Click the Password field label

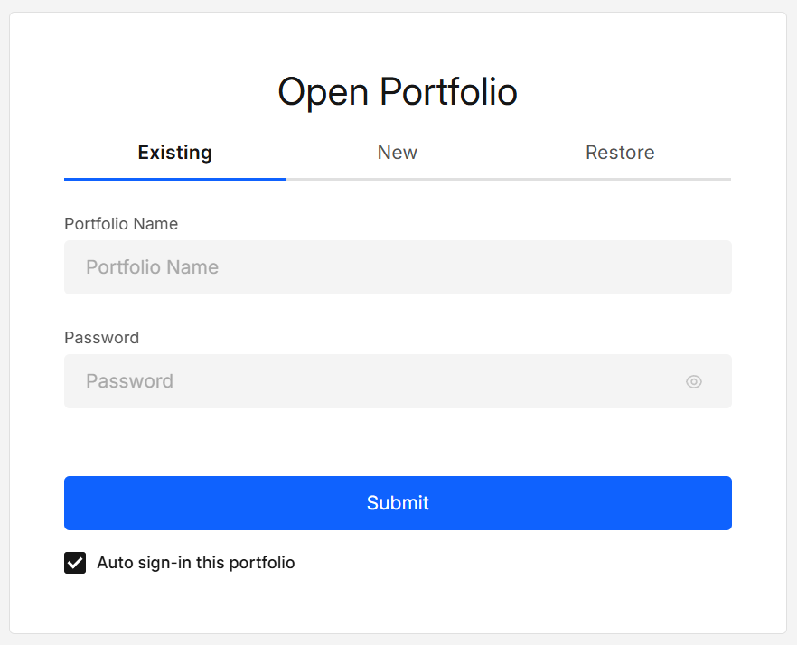(x=101, y=338)
